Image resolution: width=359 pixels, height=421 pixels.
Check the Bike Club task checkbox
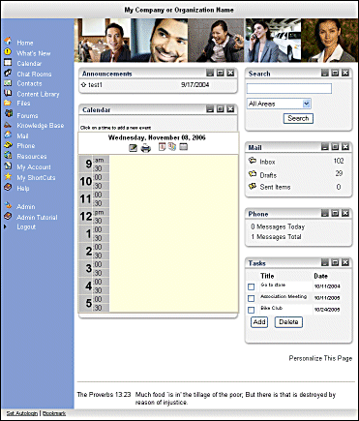coord(252,310)
